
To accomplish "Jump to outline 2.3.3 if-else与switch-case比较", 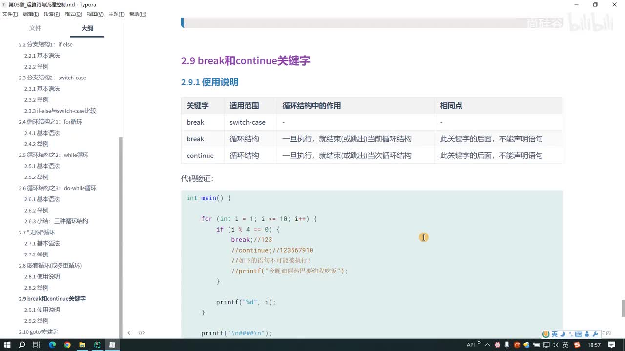I will [x=61, y=111].
